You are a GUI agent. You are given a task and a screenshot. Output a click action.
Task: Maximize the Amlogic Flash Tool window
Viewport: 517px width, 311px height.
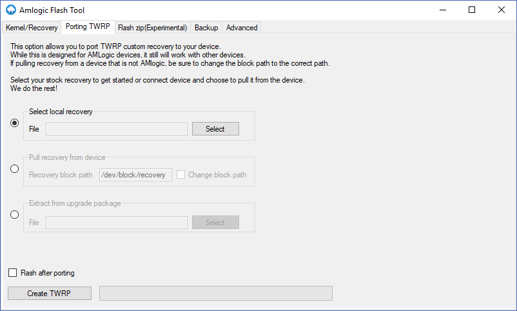pos(472,10)
